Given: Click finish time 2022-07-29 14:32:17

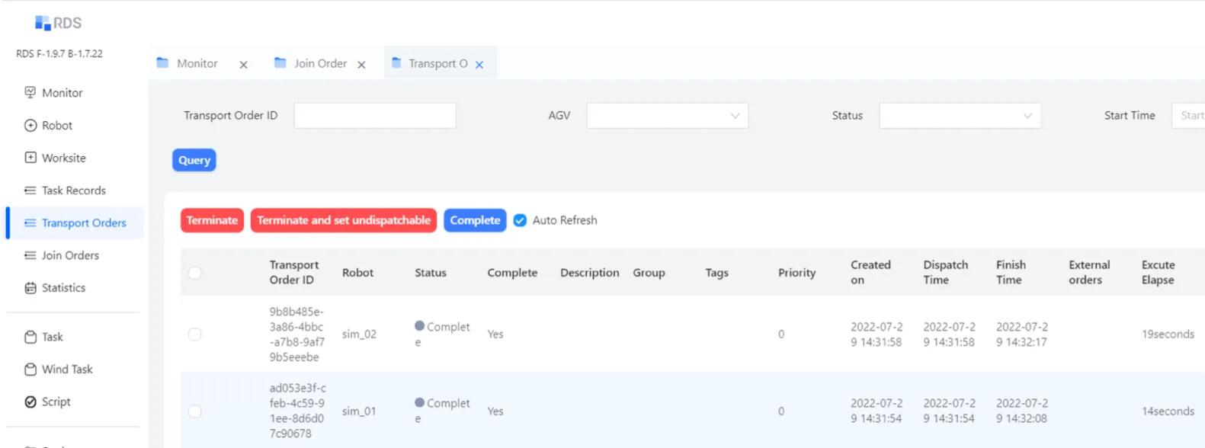Looking at the screenshot, I should pyautogui.click(x=1022, y=334).
